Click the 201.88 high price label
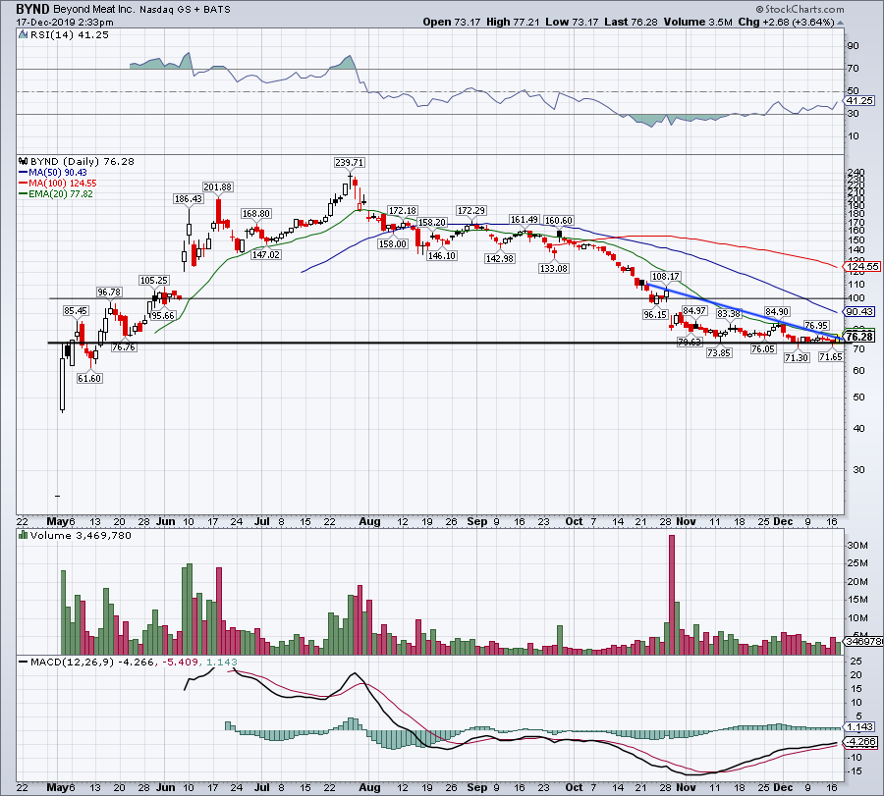Viewport: 884px width, 796px height. point(218,187)
